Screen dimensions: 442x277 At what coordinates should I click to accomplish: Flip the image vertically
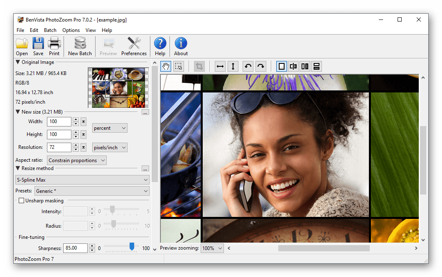(233, 66)
